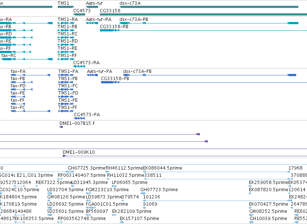Open EST GH10039.5prime
This screenshot has width=307, height=224.
(x=268, y=219)
